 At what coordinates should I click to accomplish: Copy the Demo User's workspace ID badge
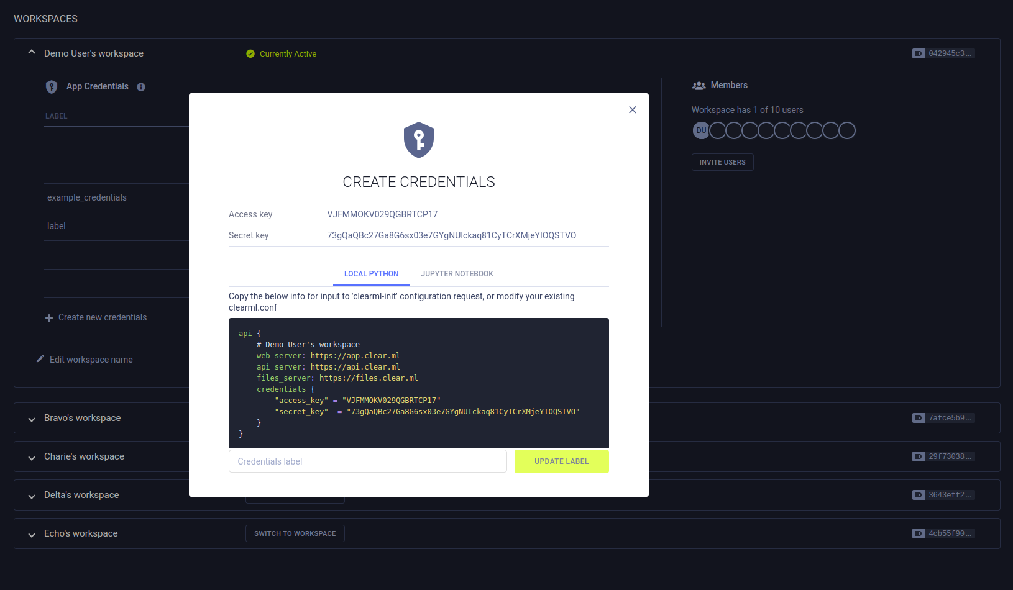click(x=943, y=53)
